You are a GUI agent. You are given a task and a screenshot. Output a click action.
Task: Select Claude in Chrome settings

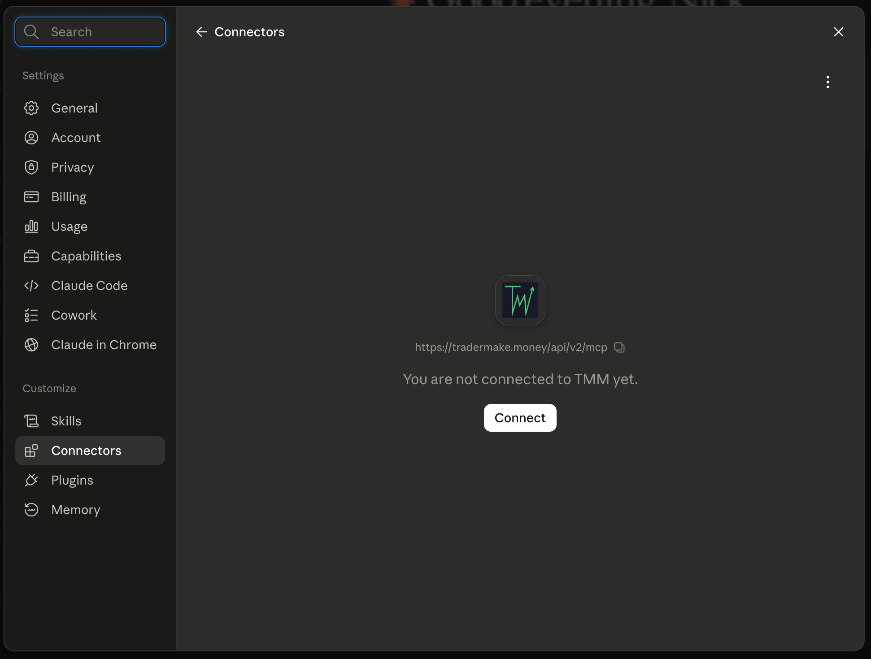click(90, 345)
